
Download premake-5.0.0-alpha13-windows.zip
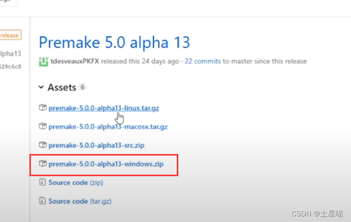point(106,164)
